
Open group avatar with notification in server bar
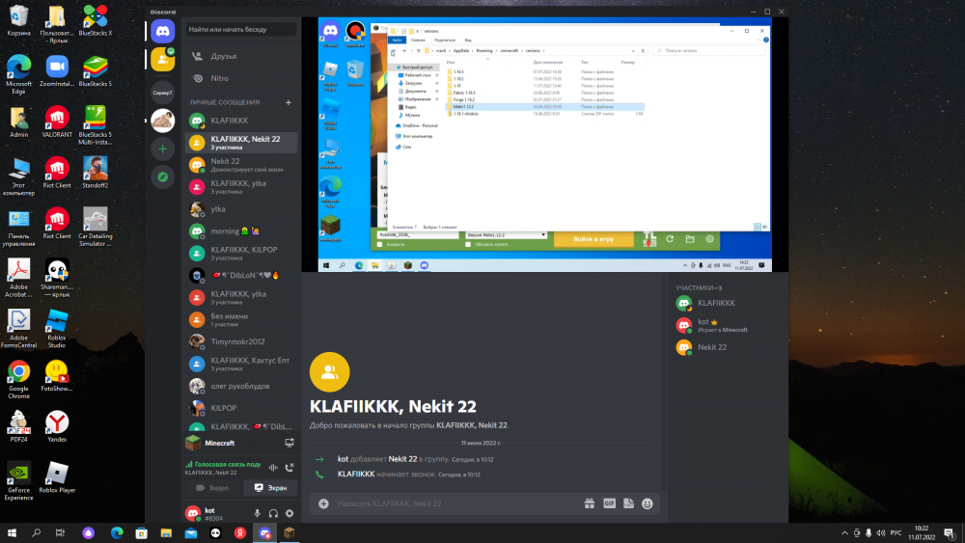[162, 60]
